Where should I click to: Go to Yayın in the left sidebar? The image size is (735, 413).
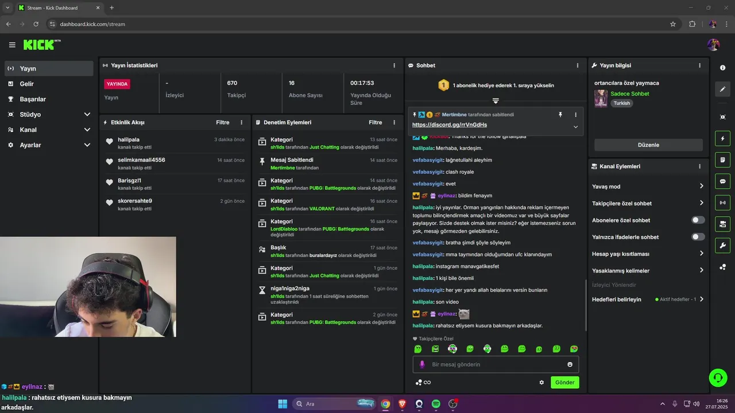[49, 68]
